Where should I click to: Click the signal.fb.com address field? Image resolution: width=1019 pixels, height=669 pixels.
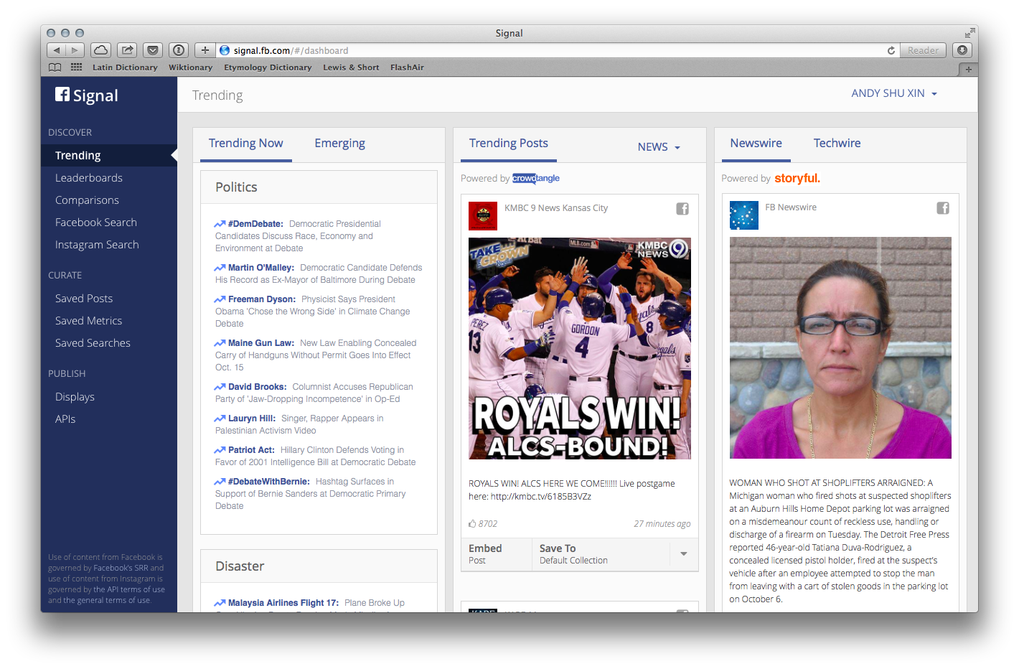(x=558, y=50)
